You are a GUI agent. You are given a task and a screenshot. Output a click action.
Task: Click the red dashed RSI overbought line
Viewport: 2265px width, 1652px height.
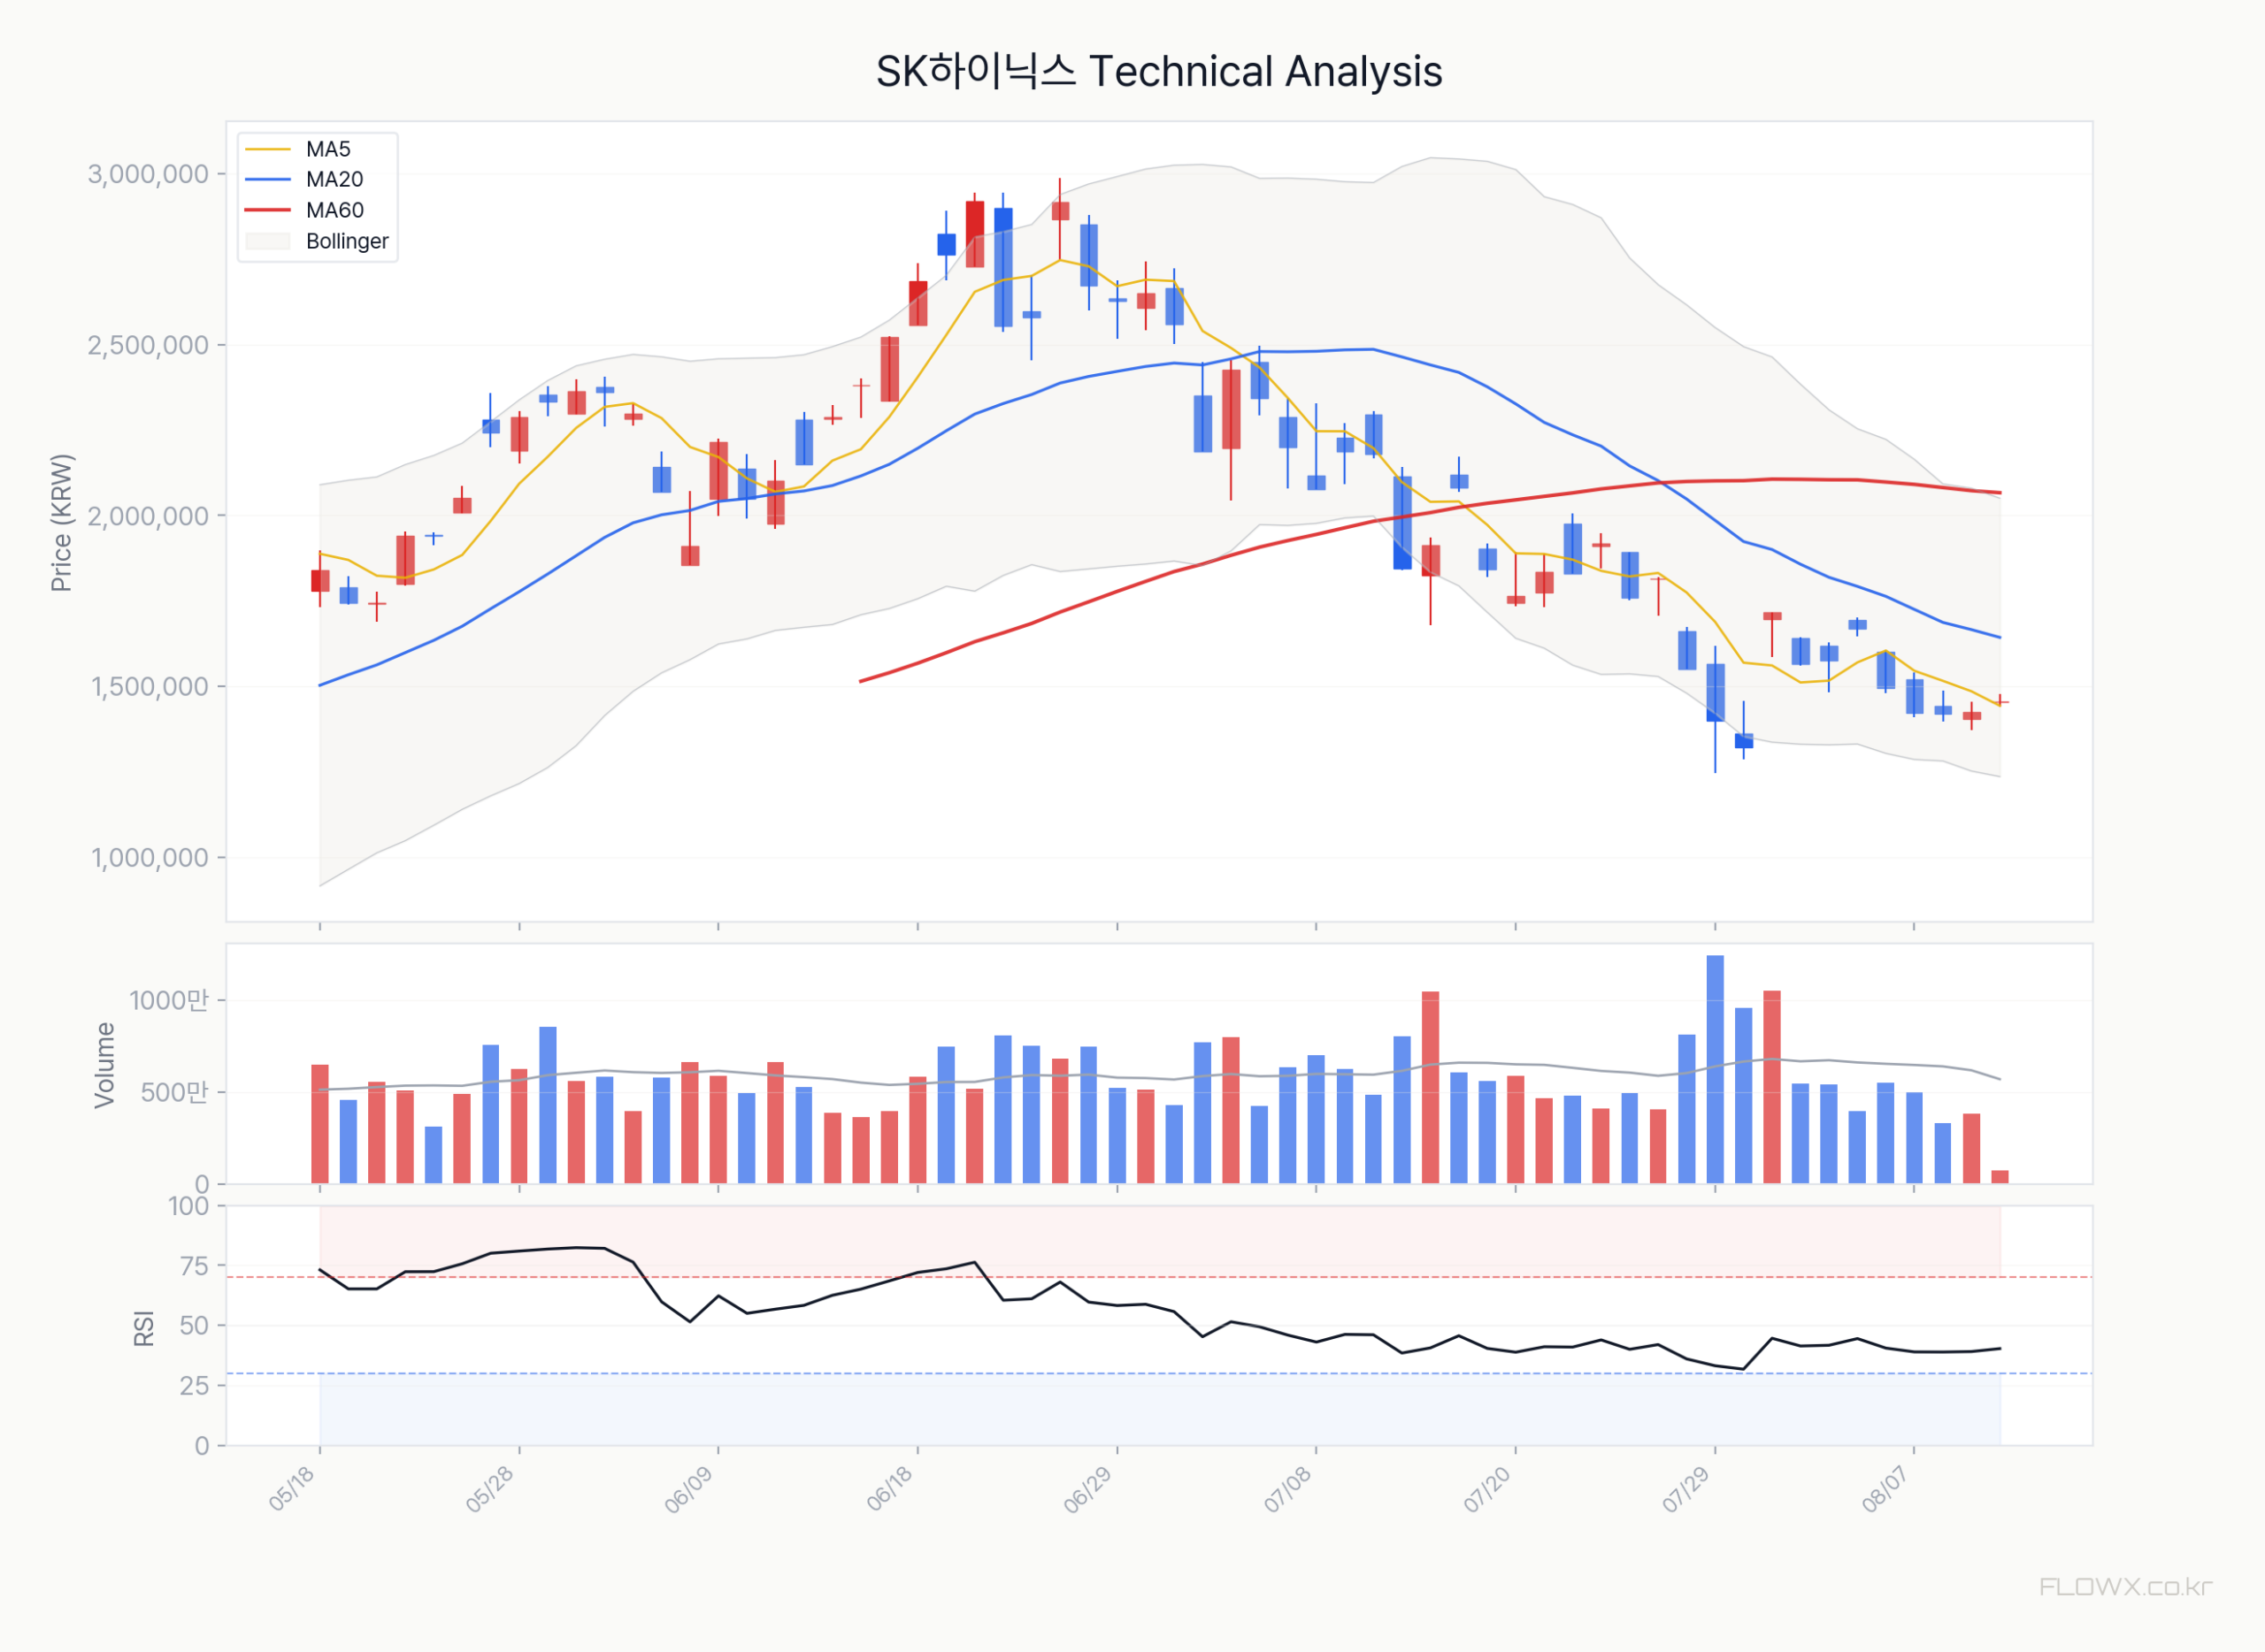pyautogui.click(x=1158, y=1277)
